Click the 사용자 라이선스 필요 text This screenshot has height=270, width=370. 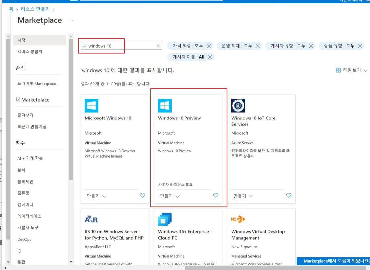coord(175,184)
